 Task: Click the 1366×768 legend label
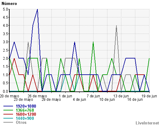tap(25, 110)
